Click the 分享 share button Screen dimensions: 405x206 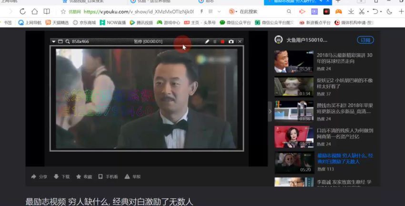click(39, 176)
